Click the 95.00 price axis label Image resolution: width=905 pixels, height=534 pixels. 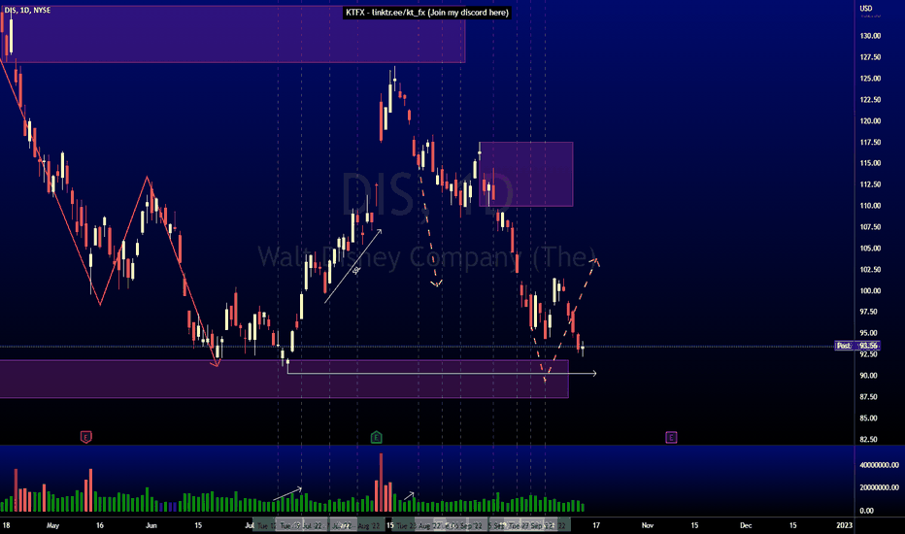(x=868, y=333)
